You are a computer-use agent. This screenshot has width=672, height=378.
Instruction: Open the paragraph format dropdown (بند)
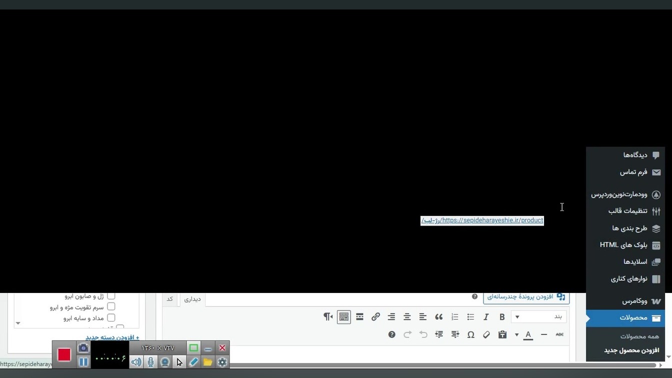pyautogui.click(x=538, y=317)
